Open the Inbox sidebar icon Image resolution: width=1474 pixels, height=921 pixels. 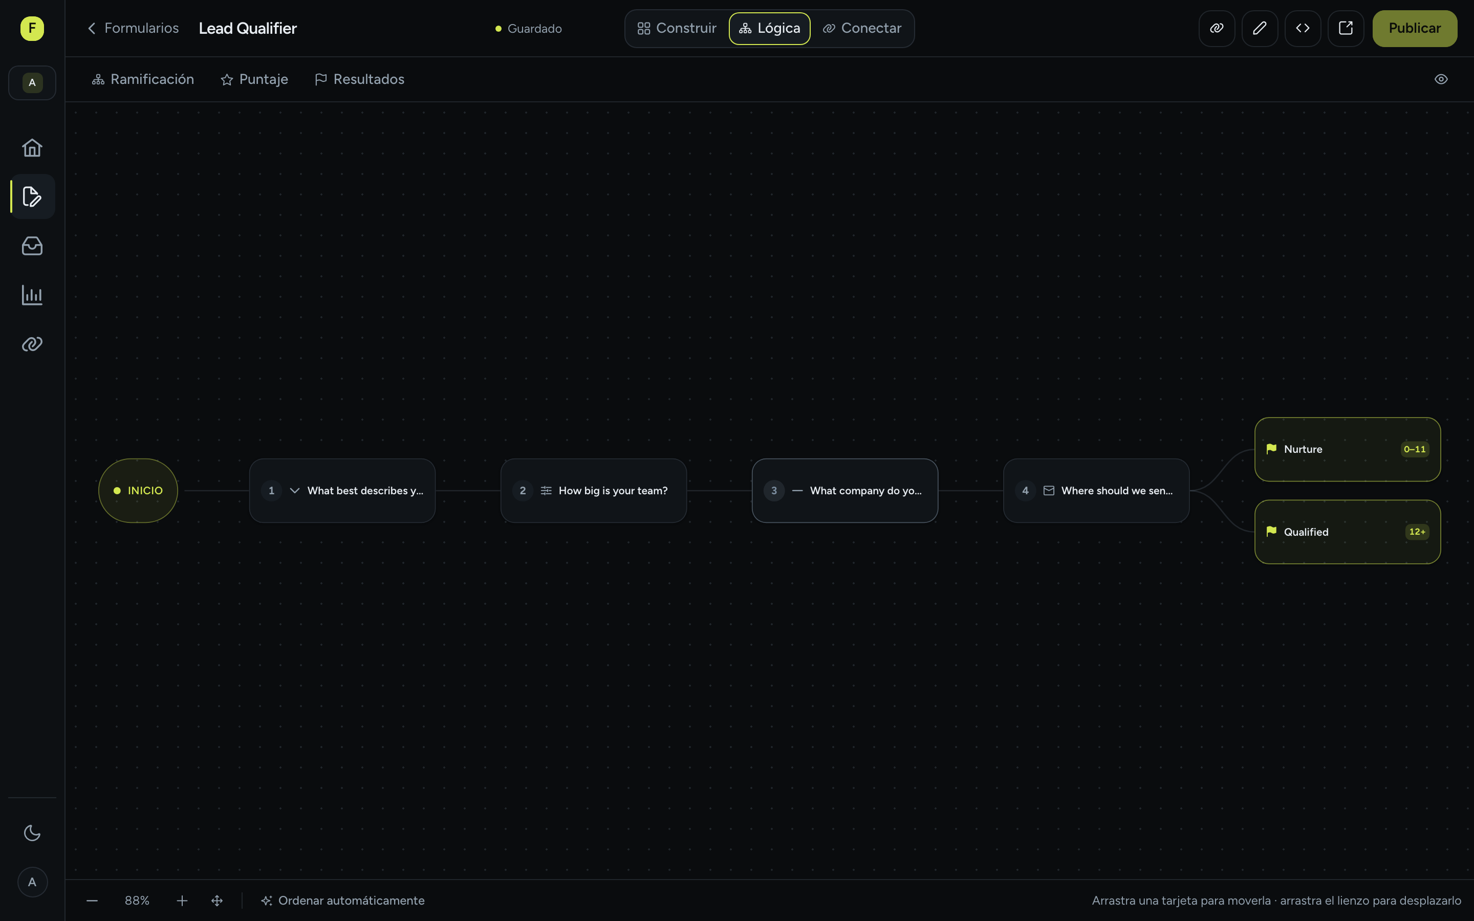click(x=32, y=246)
